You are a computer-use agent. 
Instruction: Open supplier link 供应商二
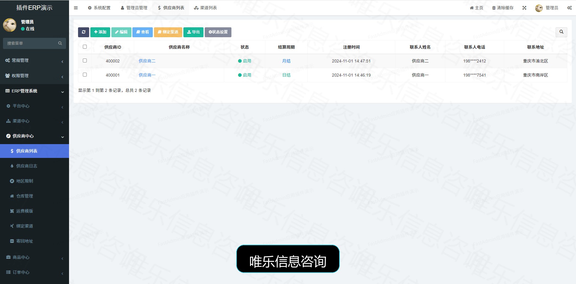(x=147, y=61)
